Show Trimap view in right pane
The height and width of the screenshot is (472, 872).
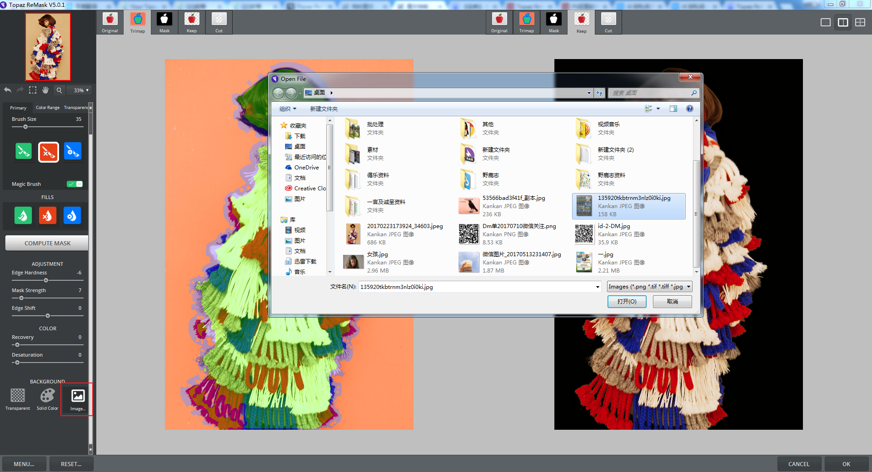click(527, 22)
